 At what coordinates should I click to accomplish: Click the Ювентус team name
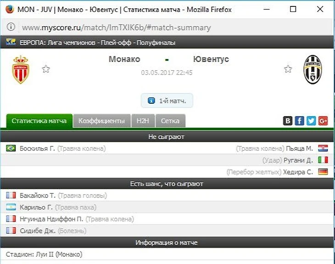(211, 59)
